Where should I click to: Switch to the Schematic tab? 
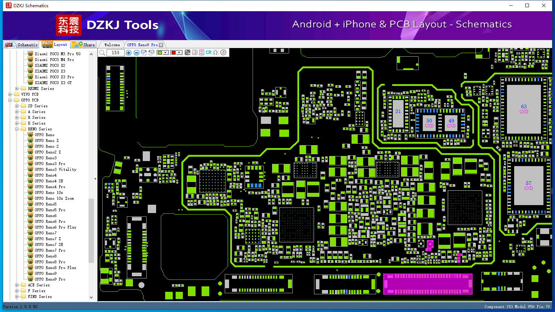(21, 45)
